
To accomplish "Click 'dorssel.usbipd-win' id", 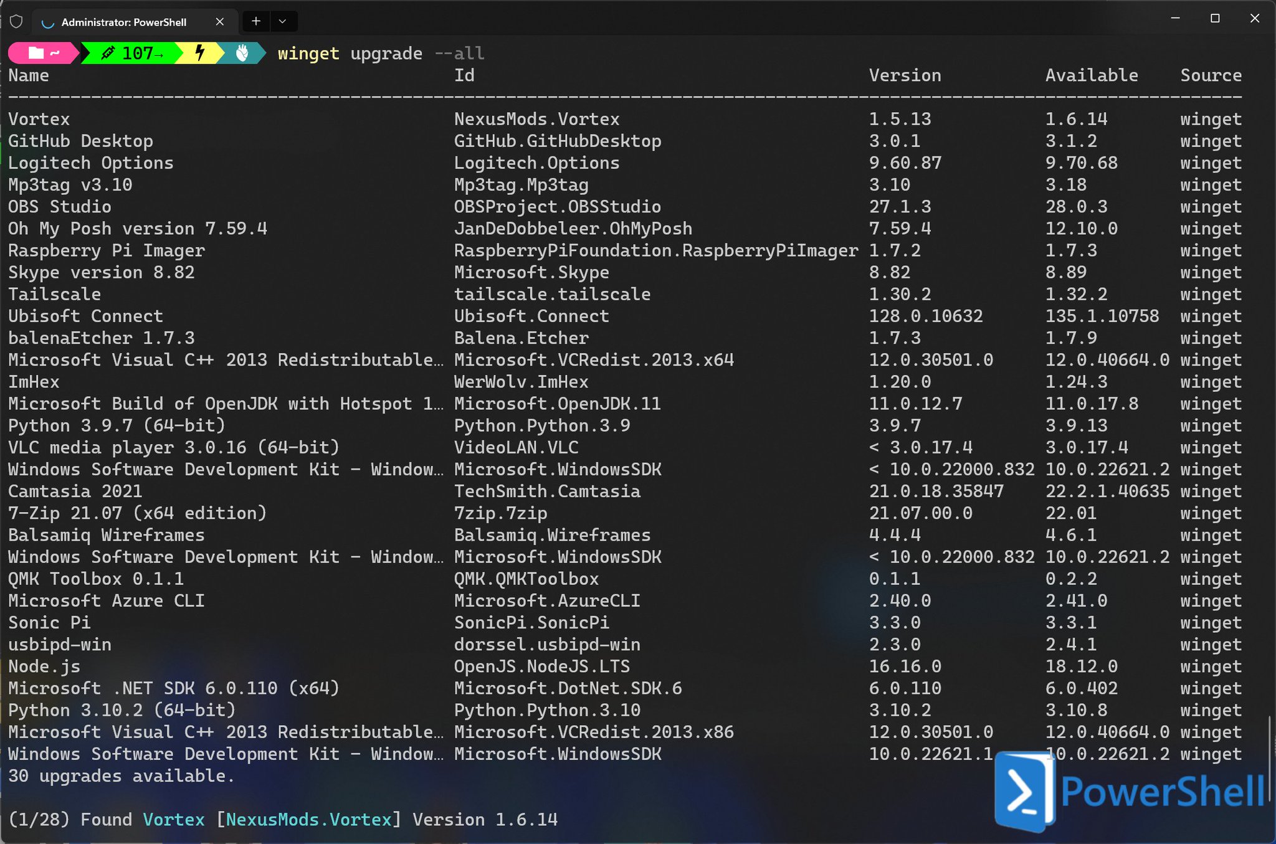I will (547, 645).
